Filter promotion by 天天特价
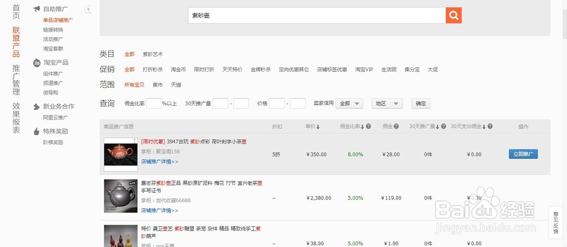The width and height of the screenshot is (567, 247). (232, 70)
